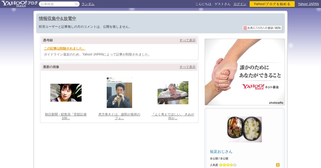Click すべて表示 in 愚考録 section

coord(188,40)
